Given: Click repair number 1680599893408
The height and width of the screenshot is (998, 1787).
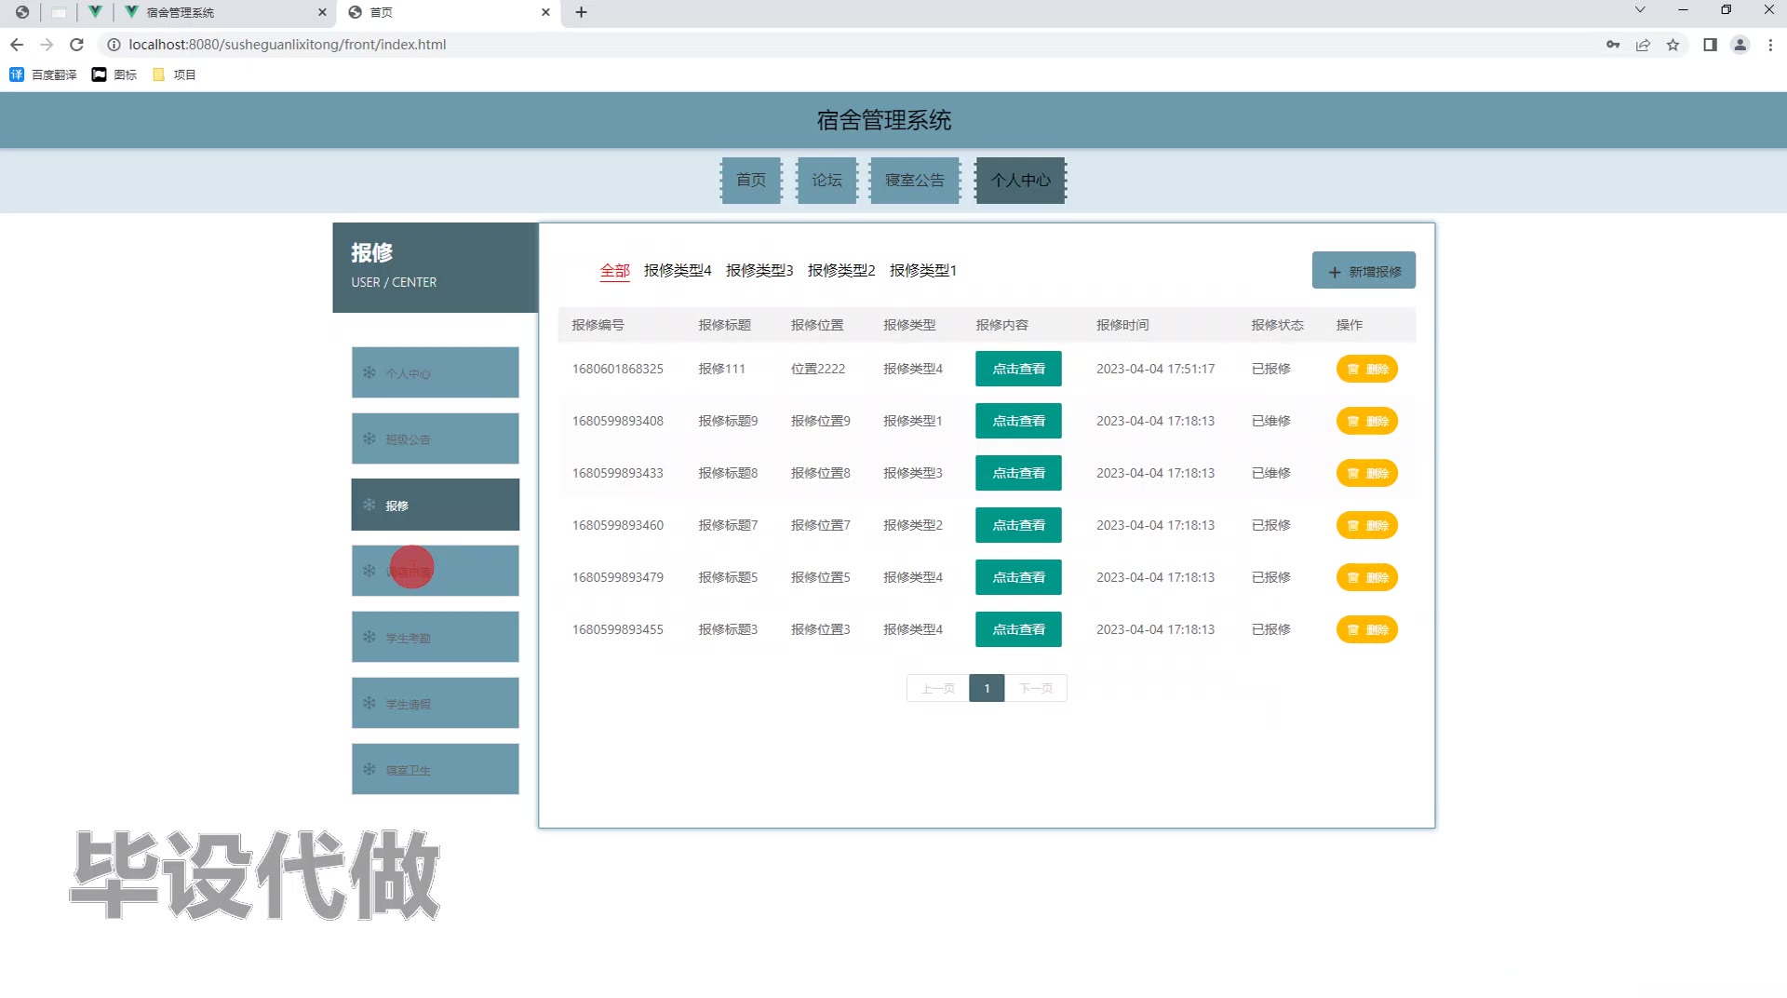Looking at the screenshot, I should pos(618,421).
